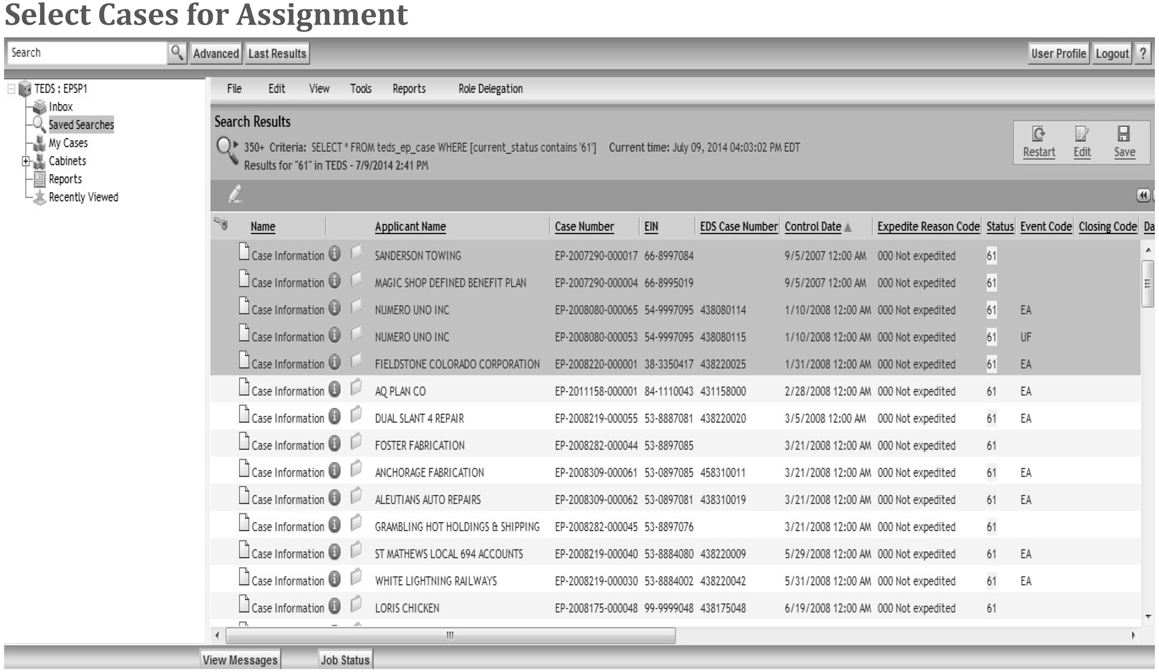Viewport: 1159px width, 672px height.
Task: Click the pencil edit icon above results
Action: pos(235,195)
